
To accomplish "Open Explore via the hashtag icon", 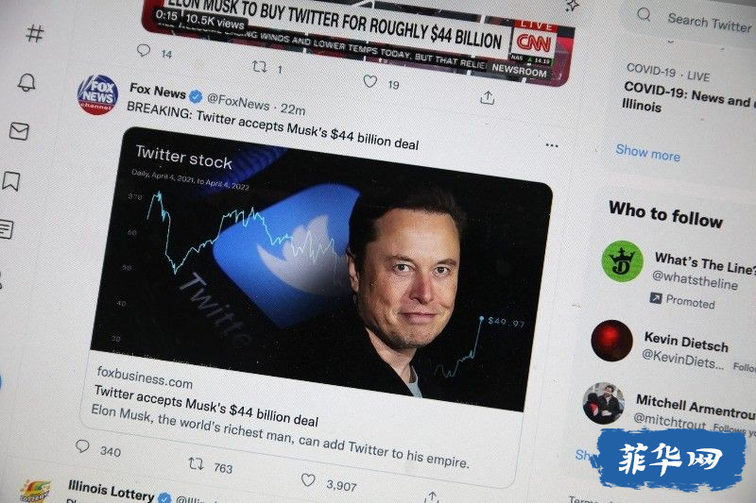I will point(35,33).
